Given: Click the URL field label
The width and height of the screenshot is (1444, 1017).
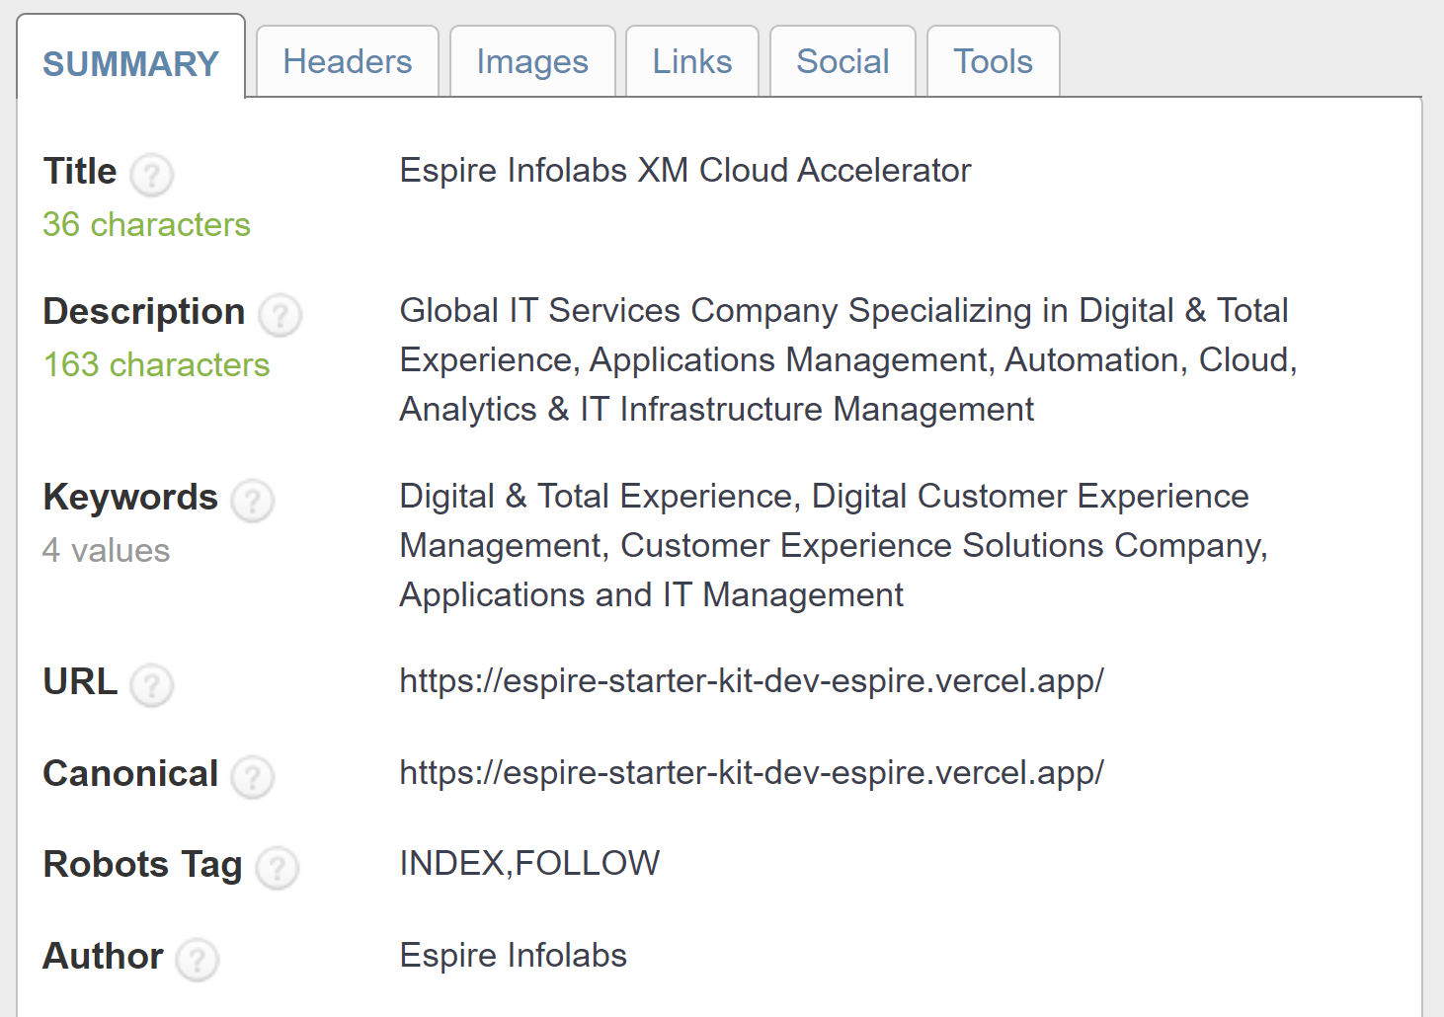Looking at the screenshot, I should tap(81, 681).
